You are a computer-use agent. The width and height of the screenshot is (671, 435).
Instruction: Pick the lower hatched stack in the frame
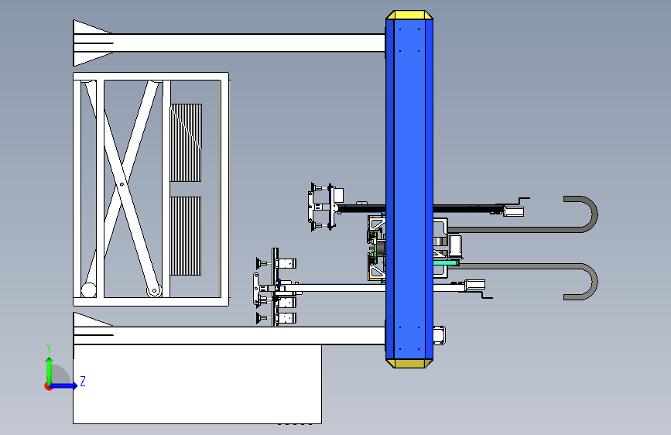coord(186,236)
